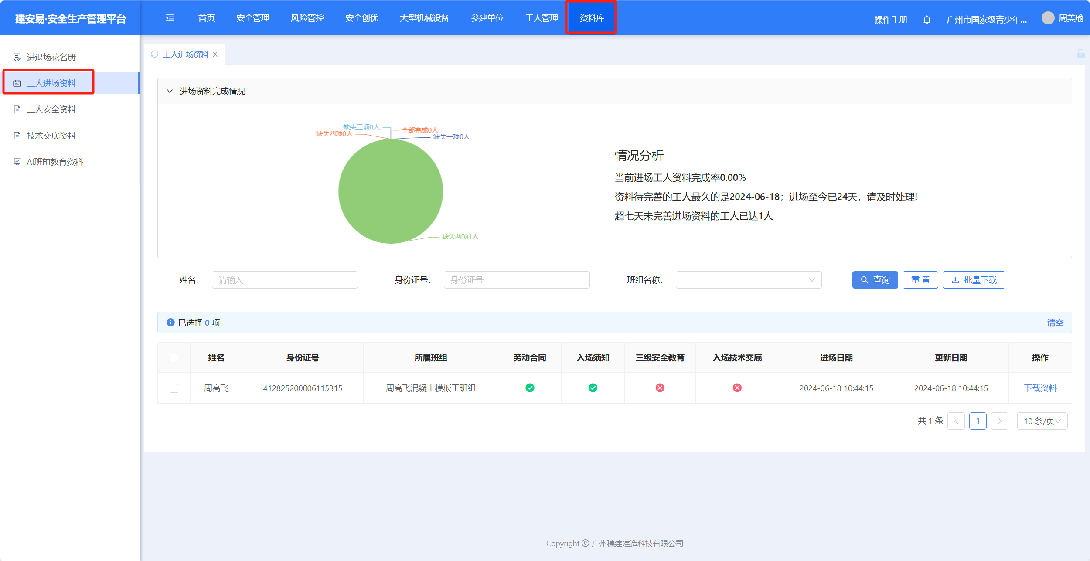
Task: Open the notification bell icon
Action: click(927, 20)
